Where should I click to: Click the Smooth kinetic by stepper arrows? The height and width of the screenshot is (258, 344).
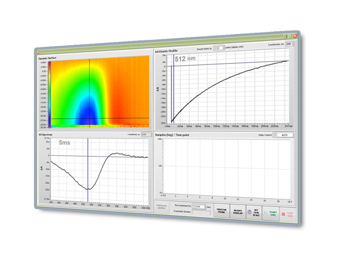click(x=215, y=48)
